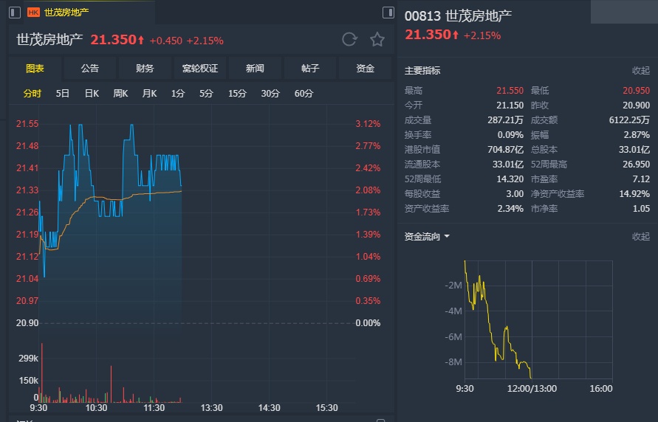
Task: Collapse the 资金流向 section
Action: tap(640, 237)
